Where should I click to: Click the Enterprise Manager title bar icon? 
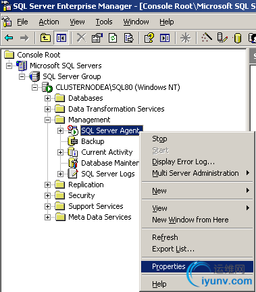[x=6, y=6]
